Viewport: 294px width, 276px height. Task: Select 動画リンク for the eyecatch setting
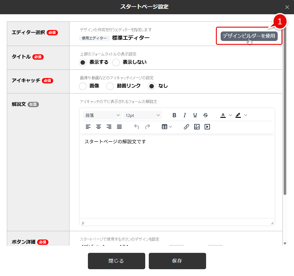110,86
